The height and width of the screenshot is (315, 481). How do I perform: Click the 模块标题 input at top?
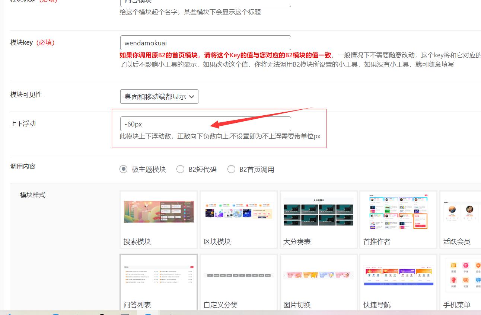pyautogui.click(x=206, y=3)
